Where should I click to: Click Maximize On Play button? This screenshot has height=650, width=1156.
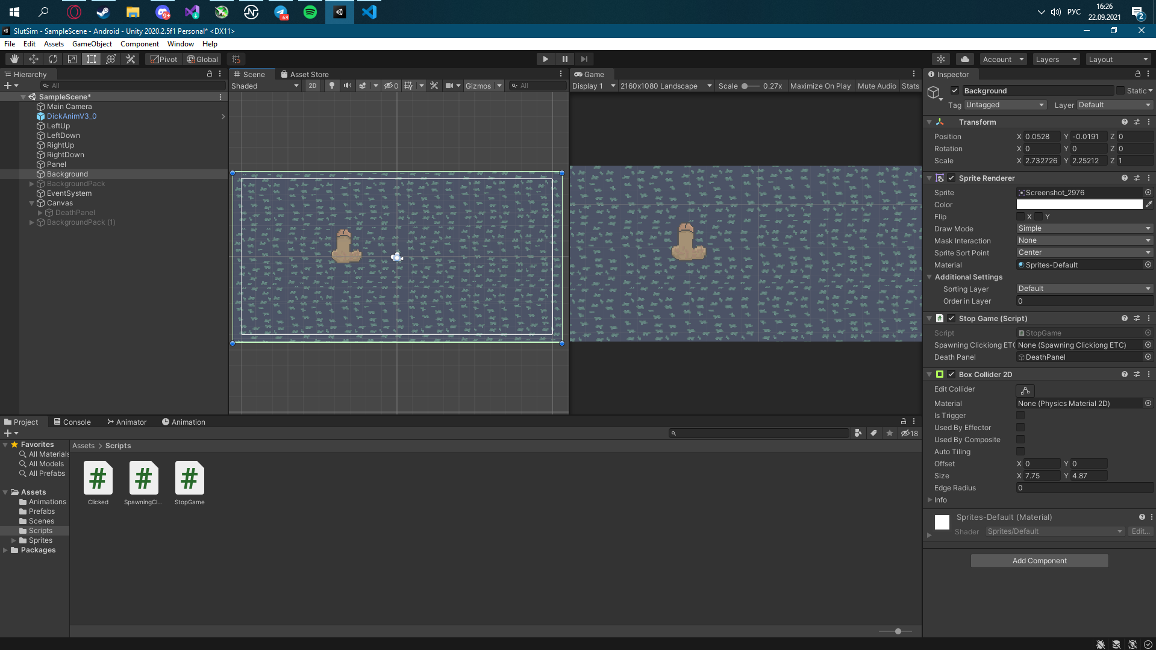point(820,86)
